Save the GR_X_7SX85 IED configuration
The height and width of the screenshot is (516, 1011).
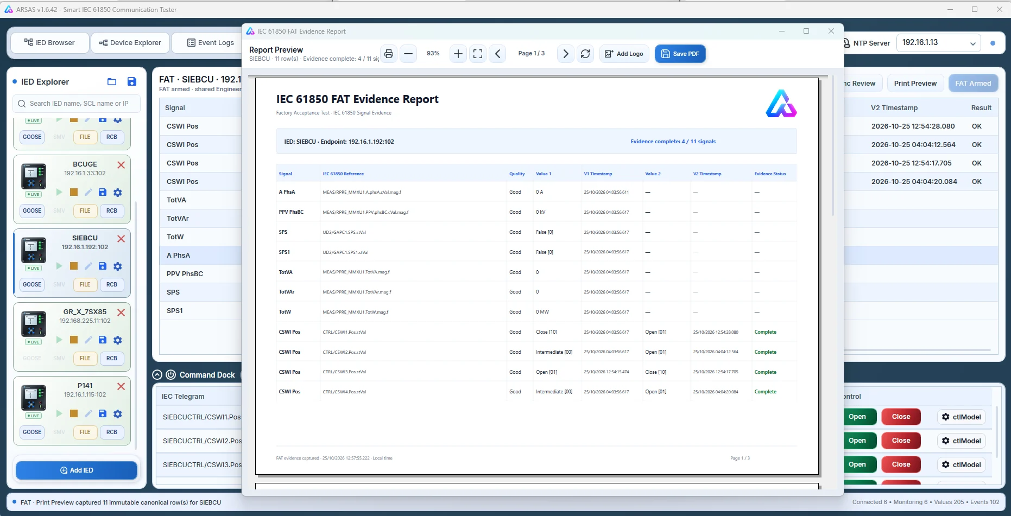(x=103, y=340)
